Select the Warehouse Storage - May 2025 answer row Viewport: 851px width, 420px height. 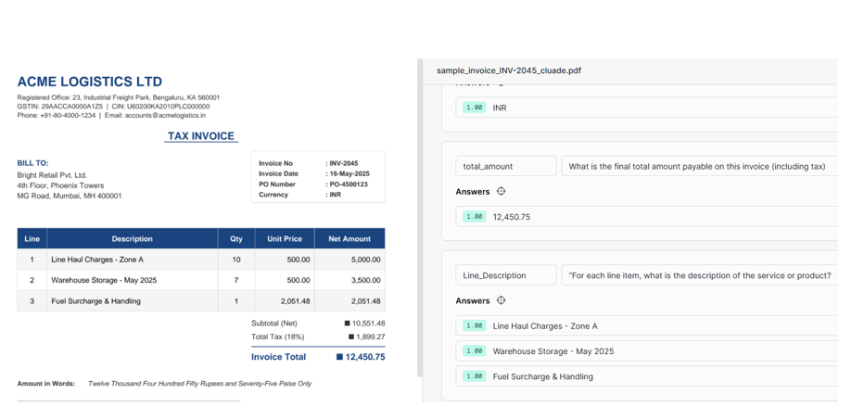[x=649, y=351]
